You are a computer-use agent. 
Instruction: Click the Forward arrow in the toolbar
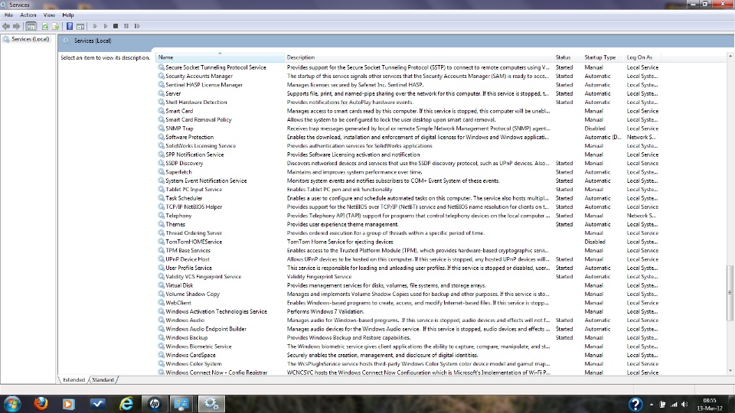16,26
